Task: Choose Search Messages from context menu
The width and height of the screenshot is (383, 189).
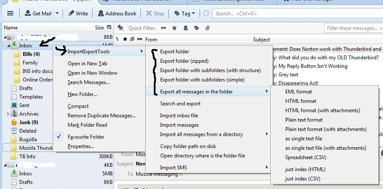Action: click(88, 82)
